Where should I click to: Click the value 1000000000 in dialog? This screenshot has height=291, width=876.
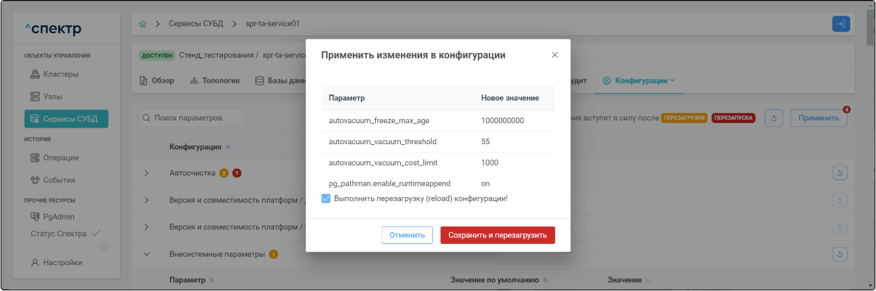(502, 121)
